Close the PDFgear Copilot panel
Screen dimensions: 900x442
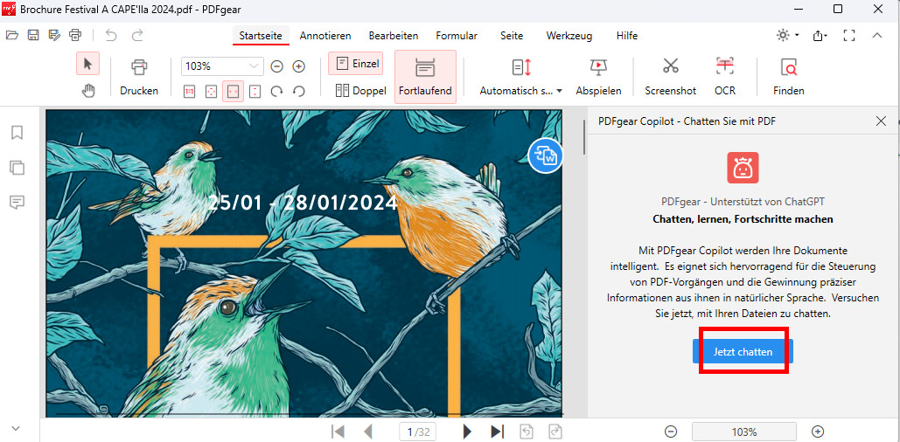tap(881, 121)
